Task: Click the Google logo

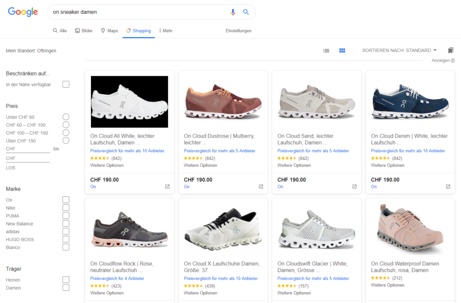Action: click(x=23, y=12)
